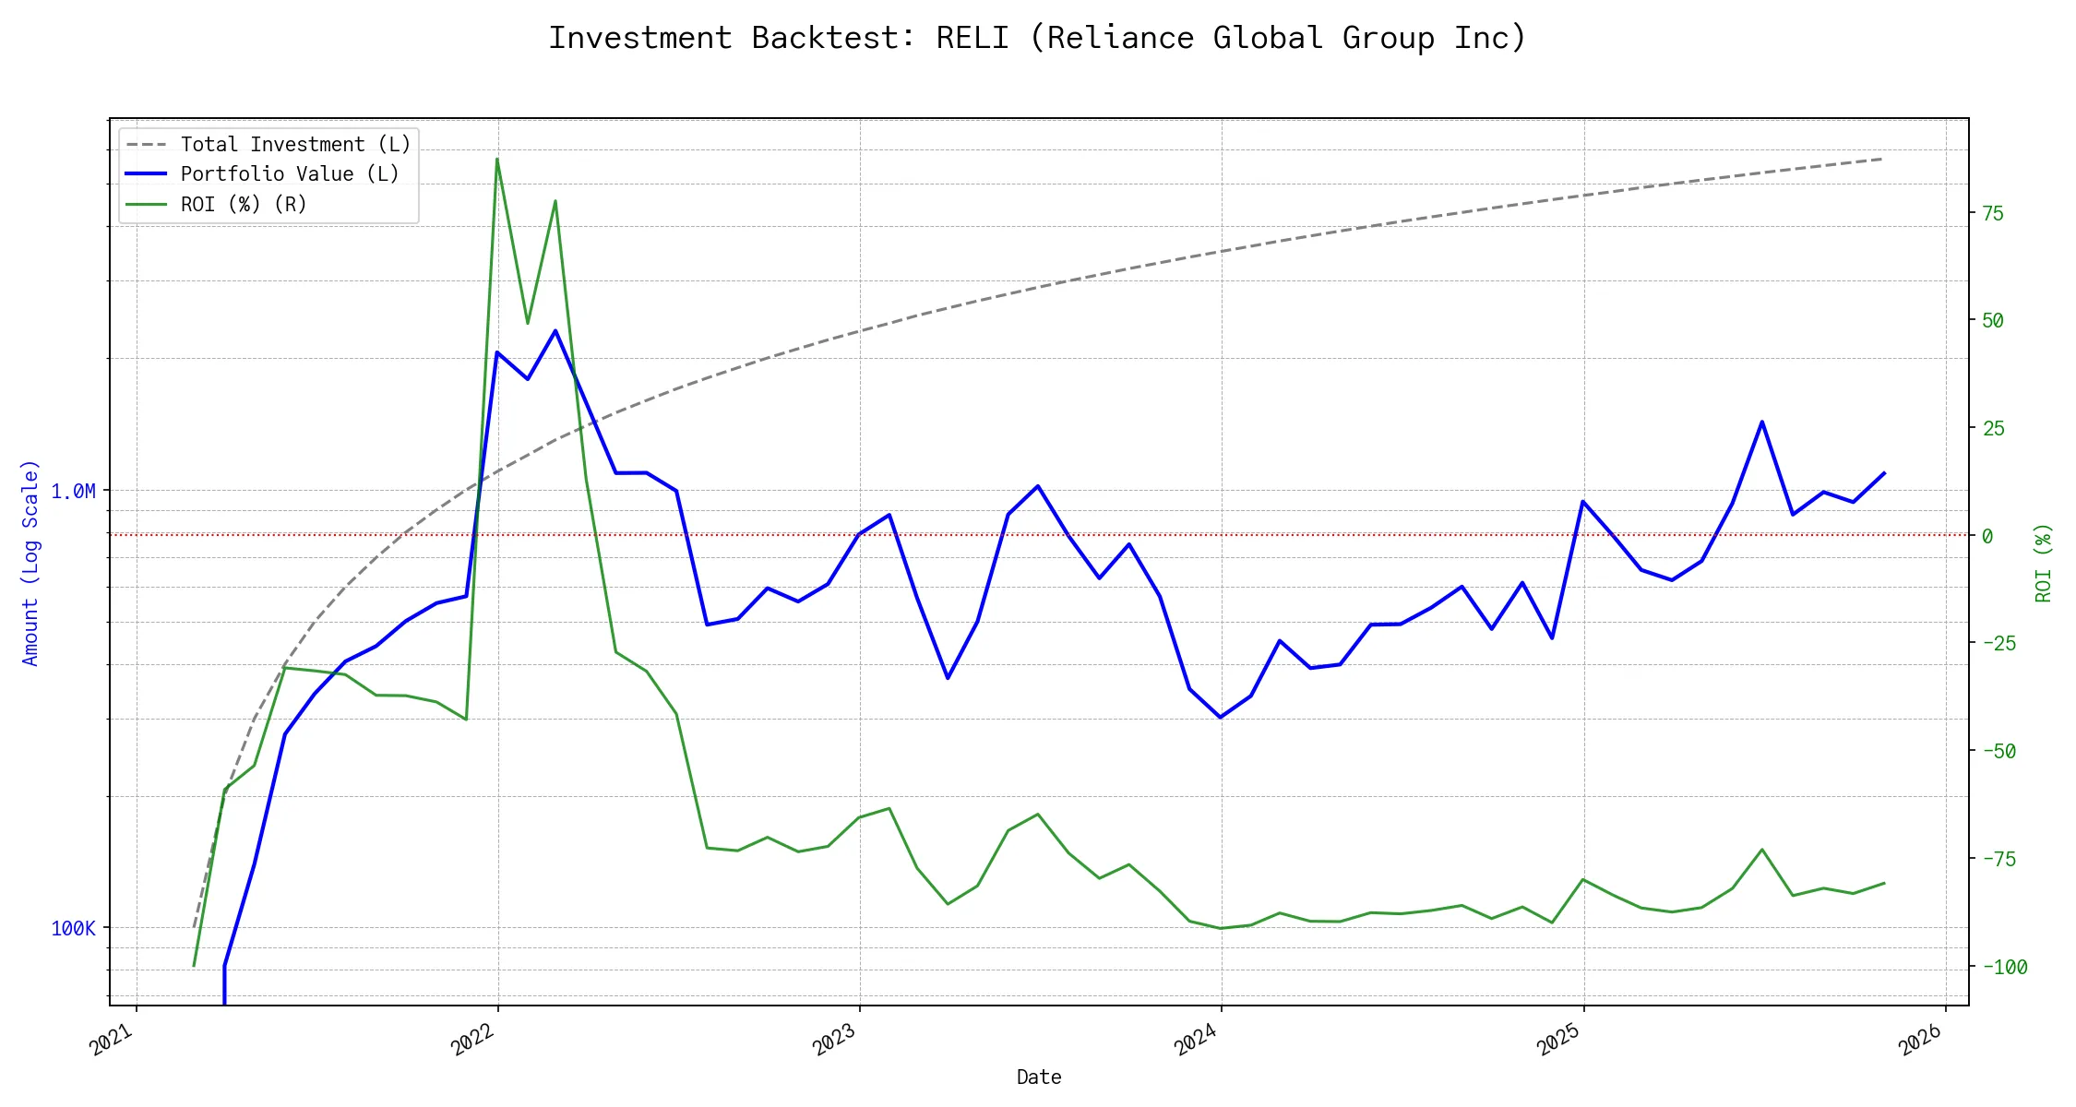The height and width of the screenshot is (1107, 2076).
Task: Click the 2022 x-axis tick label
Action: pos(474,1040)
